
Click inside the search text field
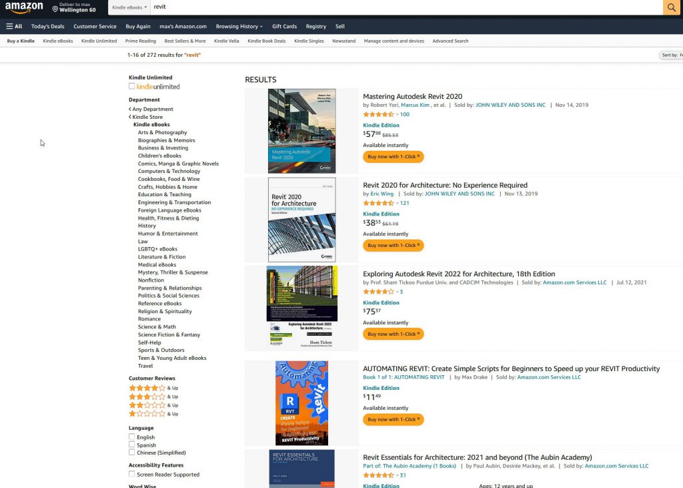coord(400,7)
